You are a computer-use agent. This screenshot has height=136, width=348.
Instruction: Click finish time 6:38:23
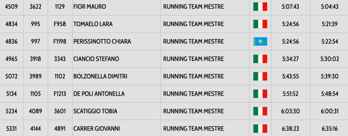290,129
